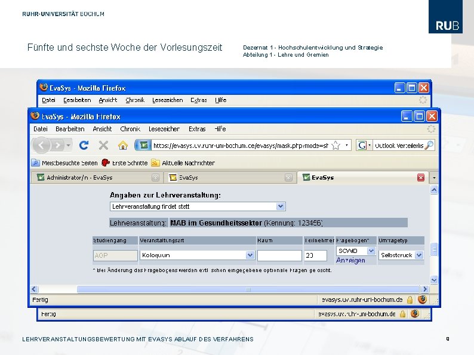This screenshot has height=355, width=474.
Task: Open the list all tabs dropdown arrow
Action: coord(434,178)
